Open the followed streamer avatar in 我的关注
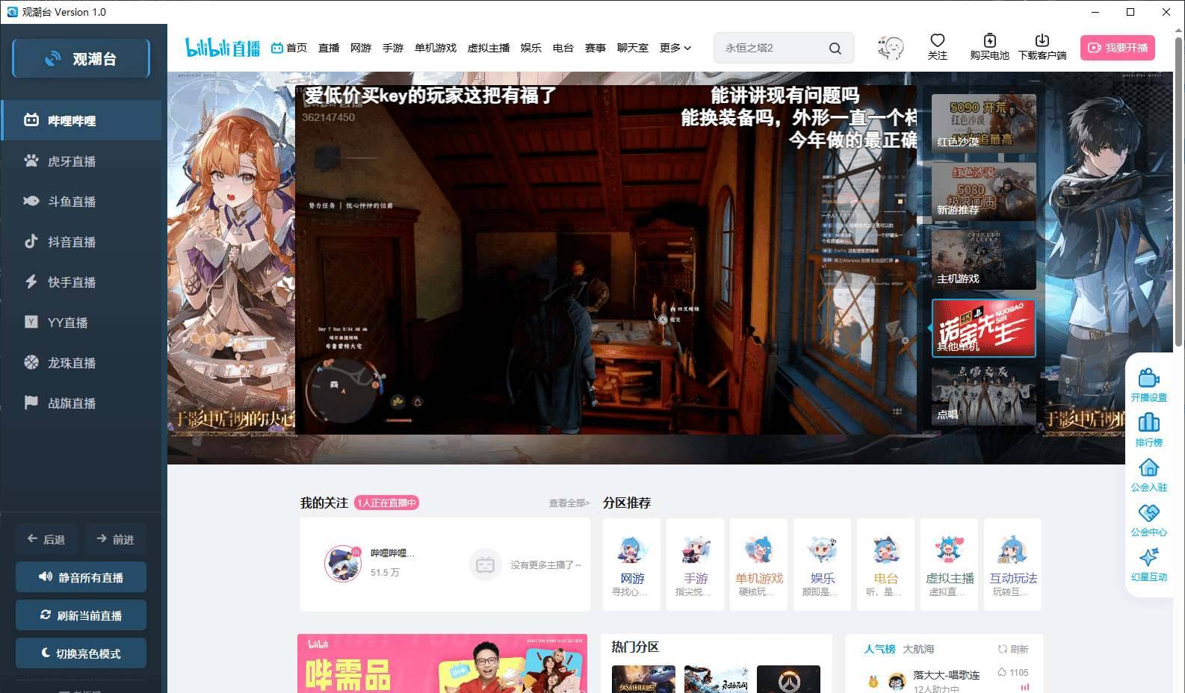The image size is (1185, 693). pyautogui.click(x=343, y=564)
